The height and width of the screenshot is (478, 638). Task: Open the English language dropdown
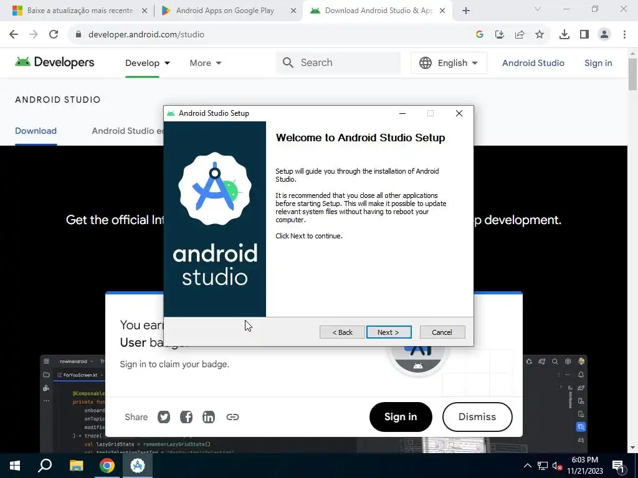449,63
